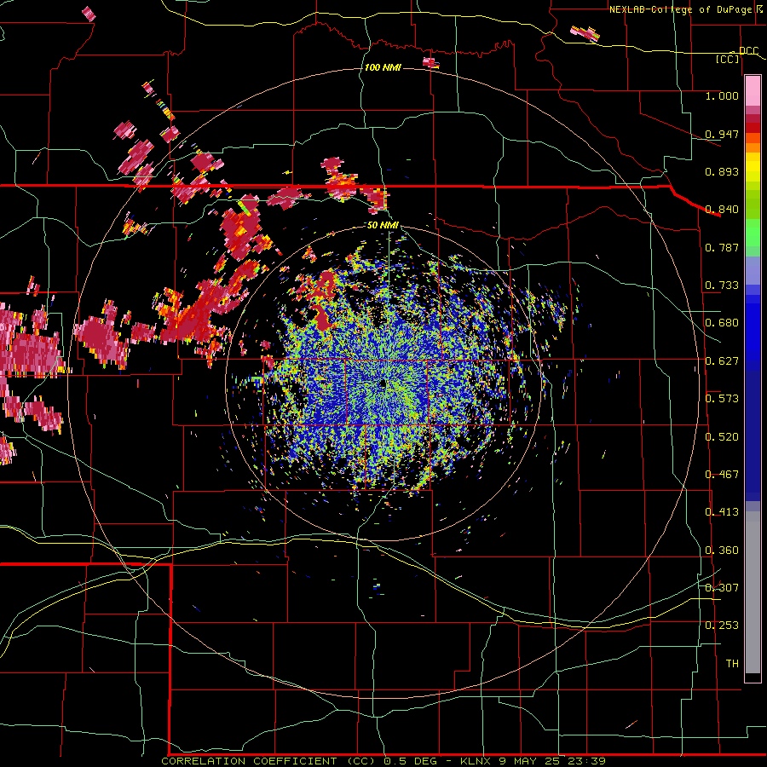Click the [CC] legend unit label
The height and width of the screenshot is (767, 767).
coord(728,59)
